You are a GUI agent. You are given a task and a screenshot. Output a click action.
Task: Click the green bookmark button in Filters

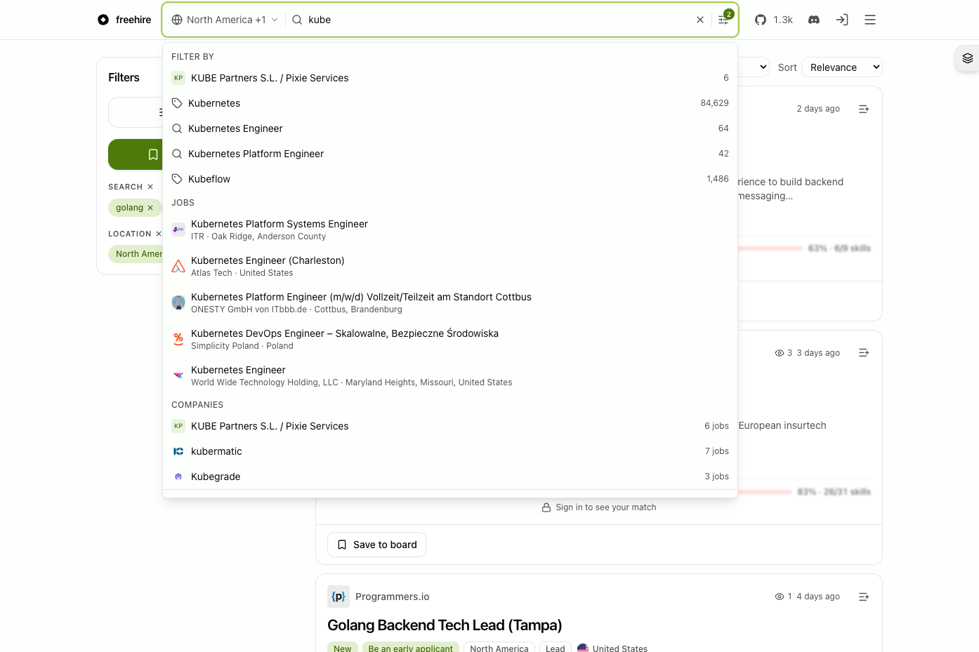tap(136, 154)
